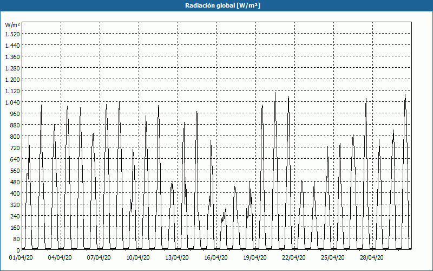Click the 'Radiación global [W/m²]' chart title
Viewport: 433px width, 271px height.
click(222, 5)
